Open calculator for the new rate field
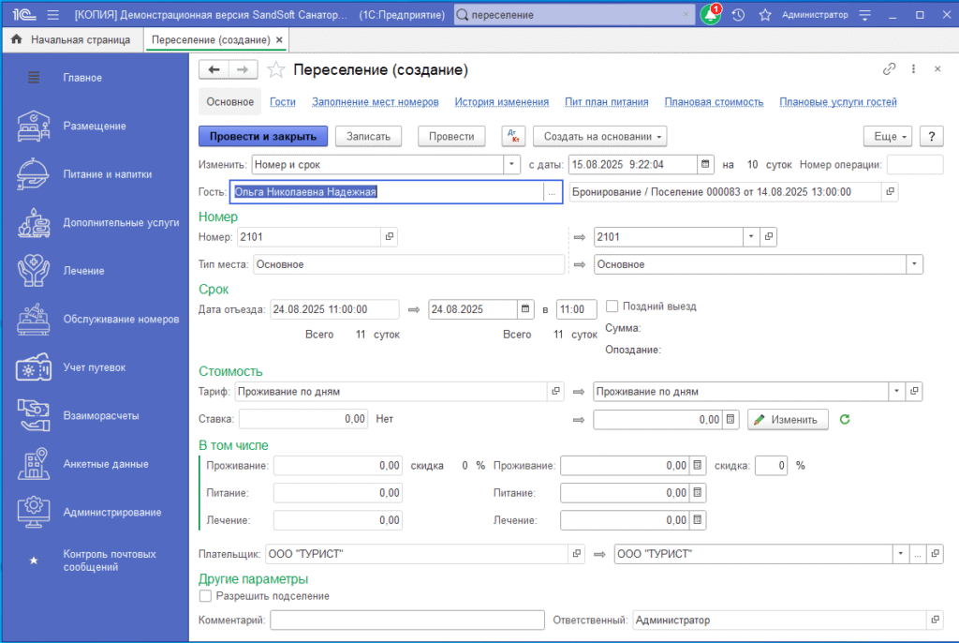This screenshot has height=643, width=959. pos(731,419)
